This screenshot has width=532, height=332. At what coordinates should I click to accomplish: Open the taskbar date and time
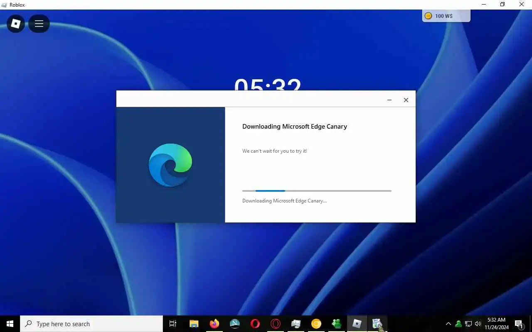[x=496, y=324]
